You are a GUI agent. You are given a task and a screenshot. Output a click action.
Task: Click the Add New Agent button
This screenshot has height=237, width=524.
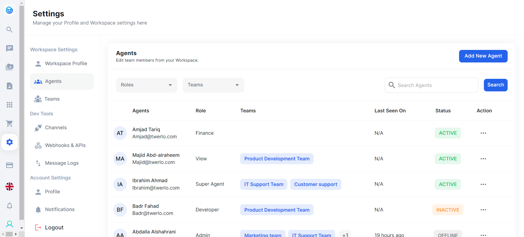point(483,56)
